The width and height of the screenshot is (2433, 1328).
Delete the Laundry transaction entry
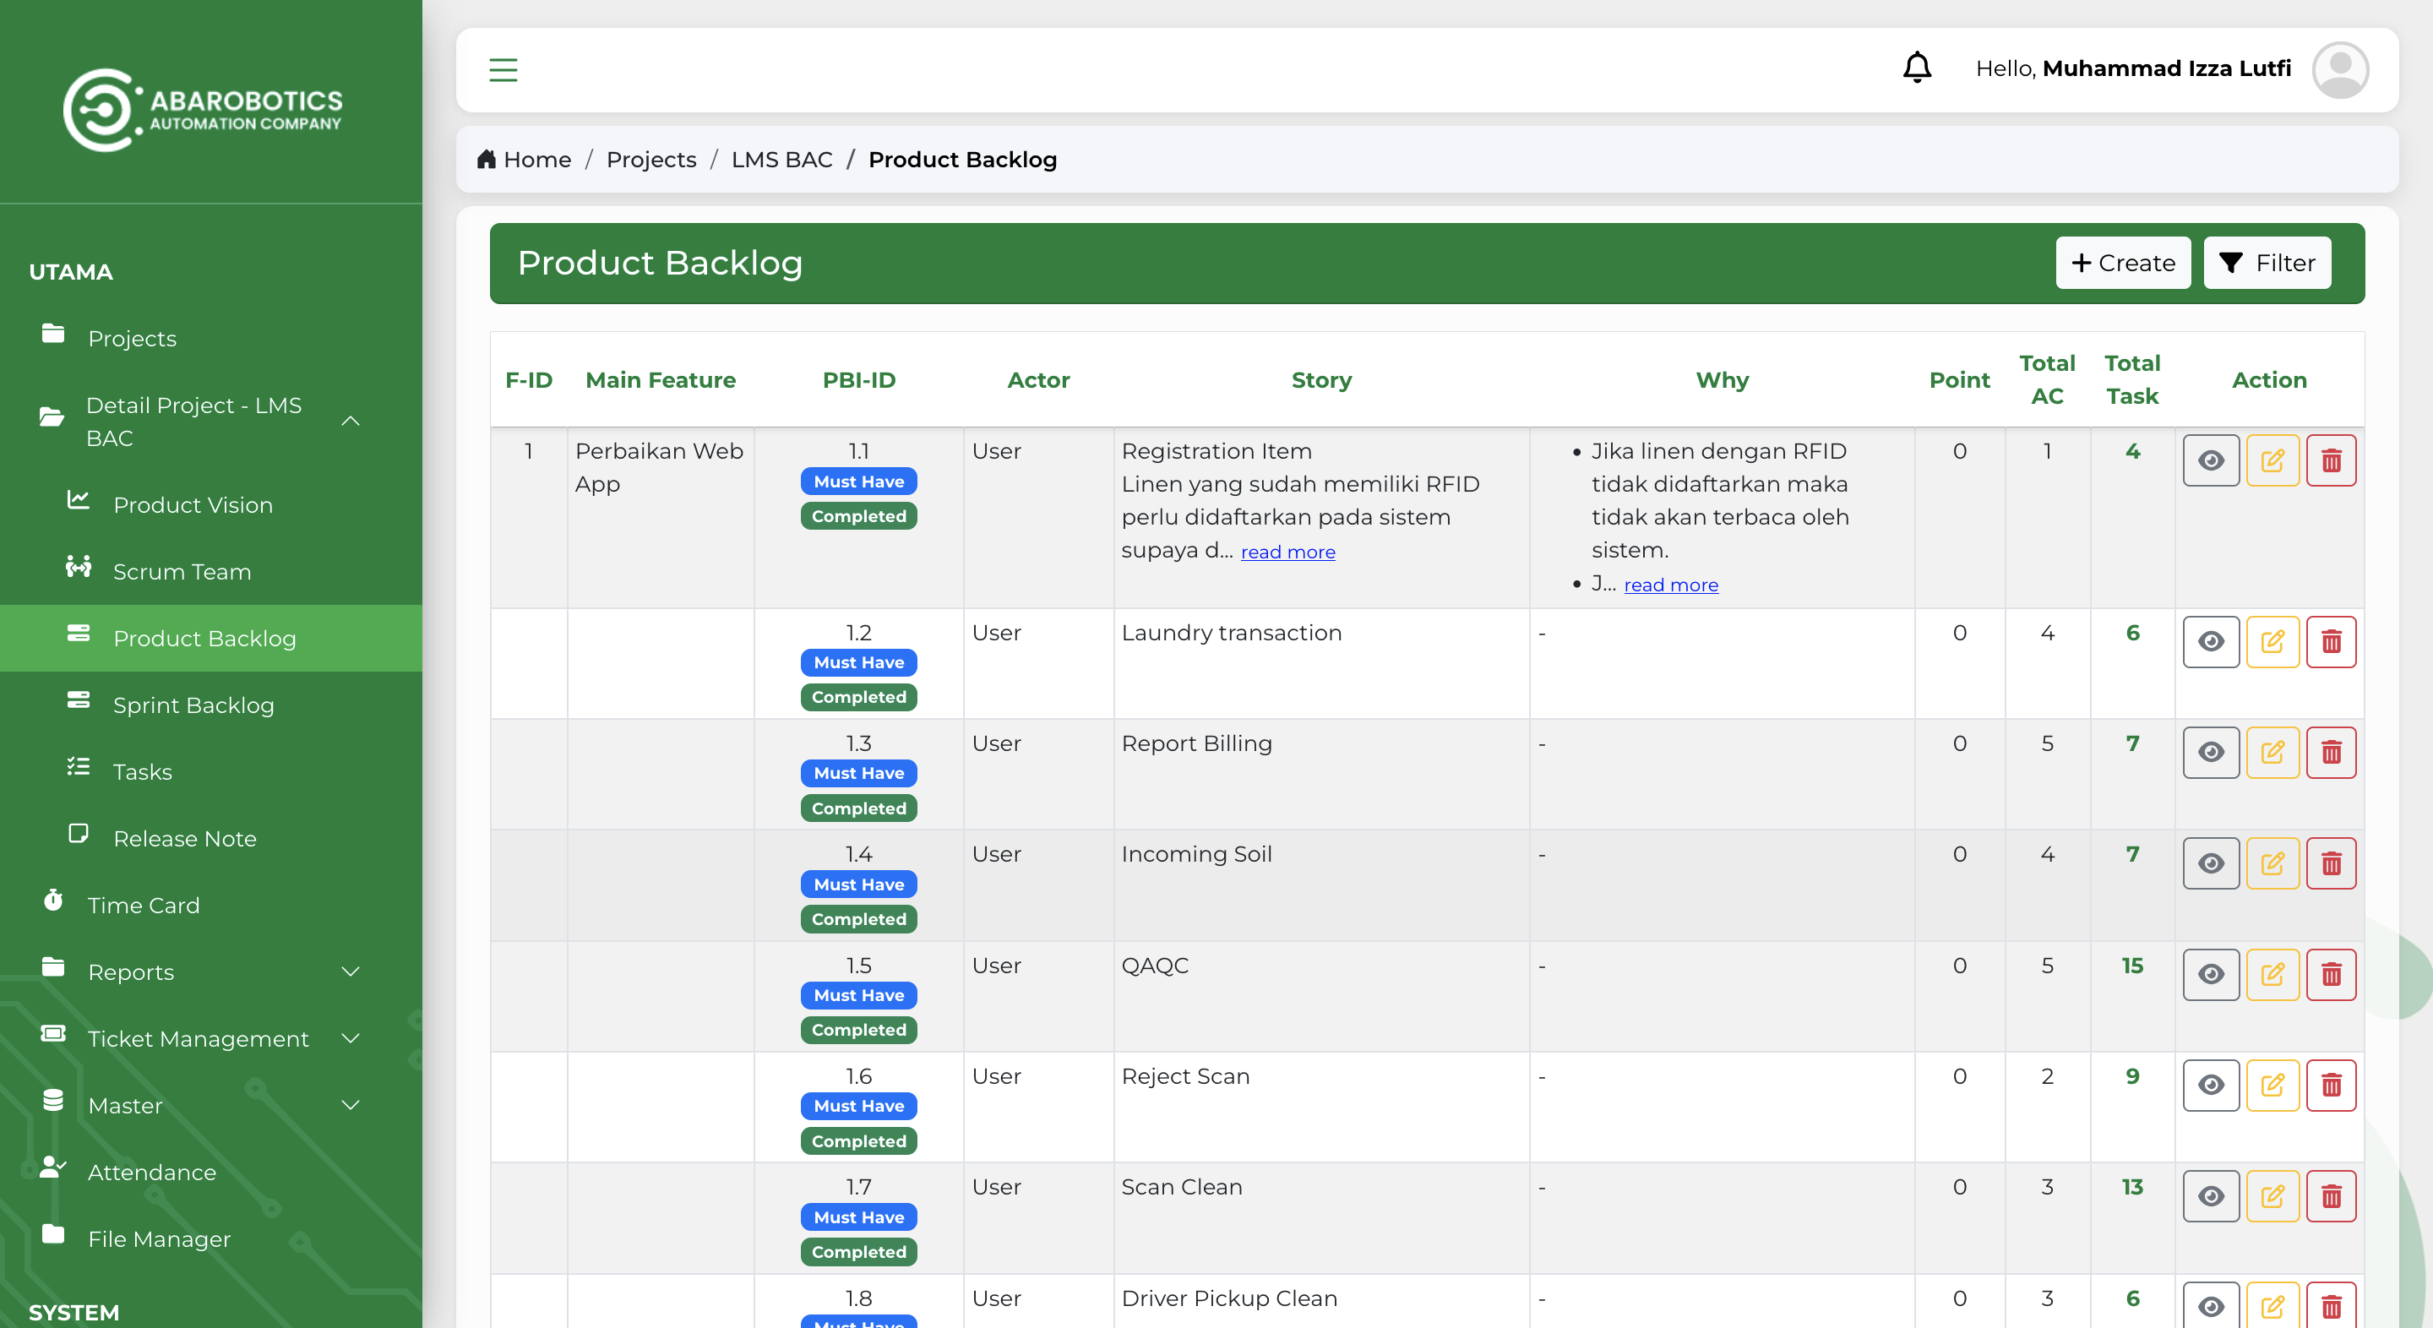pyautogui.click(x=2331, y=642)
